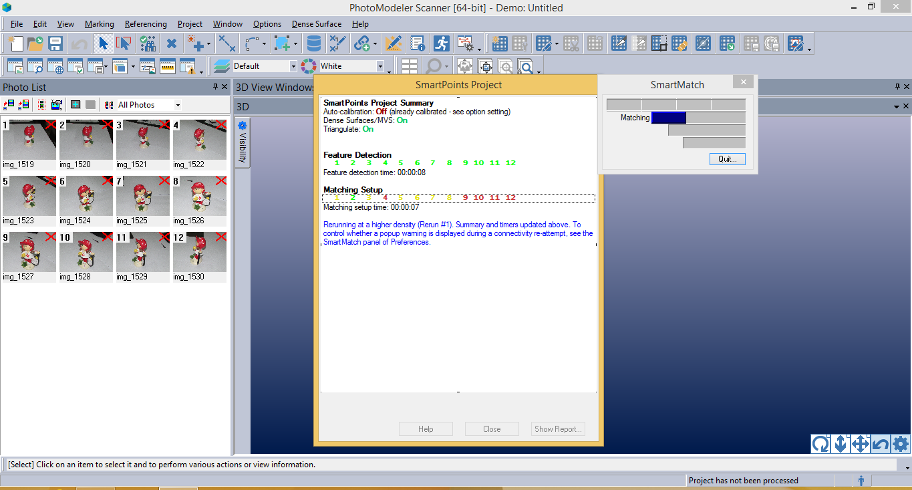Expand the surface tool dropdown arrow
Viewport: 912px width, 490px height.
point(295,45)
